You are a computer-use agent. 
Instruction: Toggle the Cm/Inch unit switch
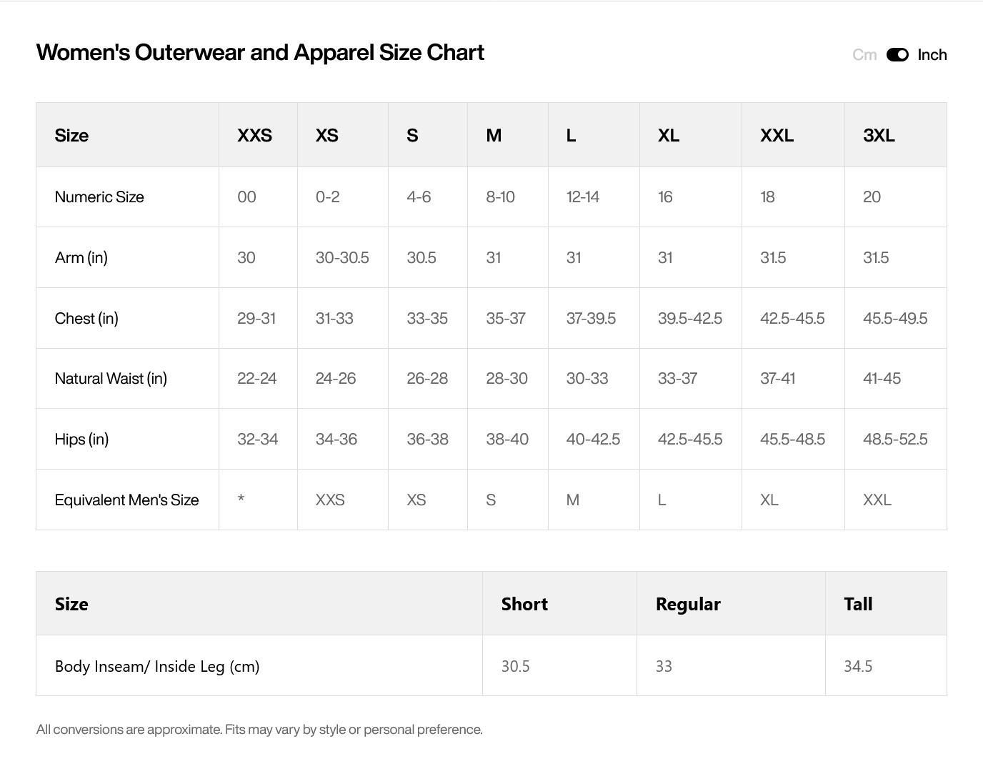click(x=897, y=55)
